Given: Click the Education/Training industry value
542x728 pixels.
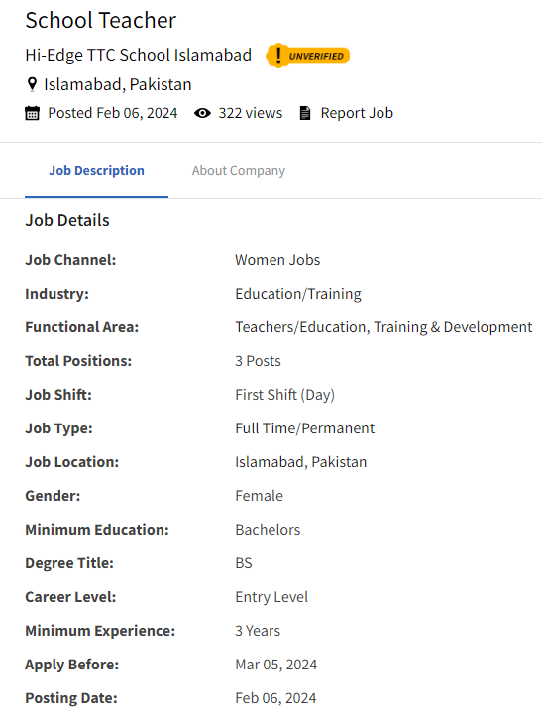Looking at the screenshot, I should coord(298,294).
